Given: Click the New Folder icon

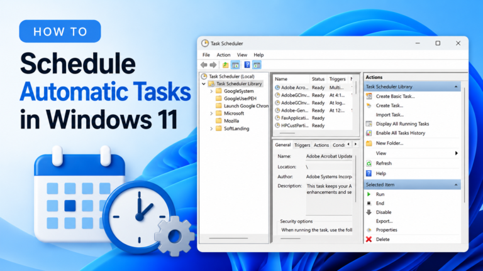Looking at the screenshot, I should pos(369,143).
